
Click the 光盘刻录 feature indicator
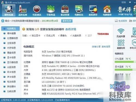coord(76,36)
